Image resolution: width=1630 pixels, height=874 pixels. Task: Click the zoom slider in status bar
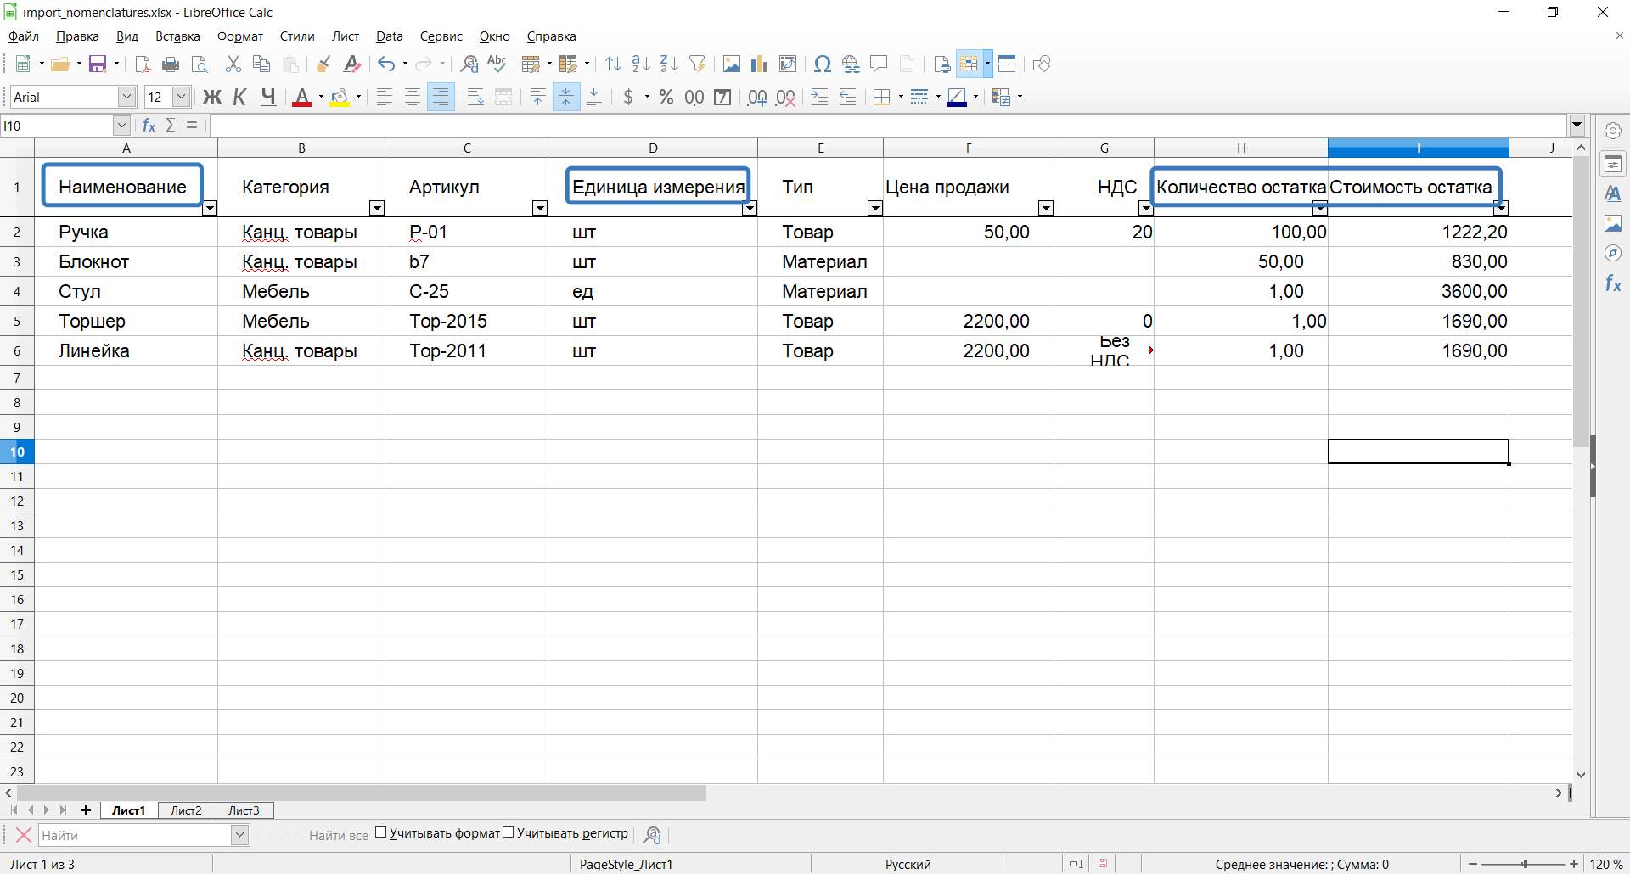(x=1524, y=864)
